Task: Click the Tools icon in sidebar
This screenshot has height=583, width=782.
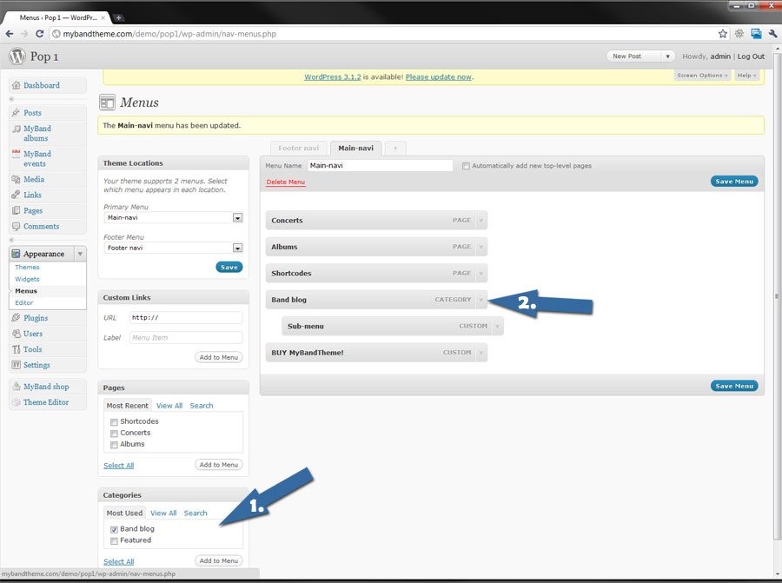Action: pyautogui.click(x=16, y=349)
